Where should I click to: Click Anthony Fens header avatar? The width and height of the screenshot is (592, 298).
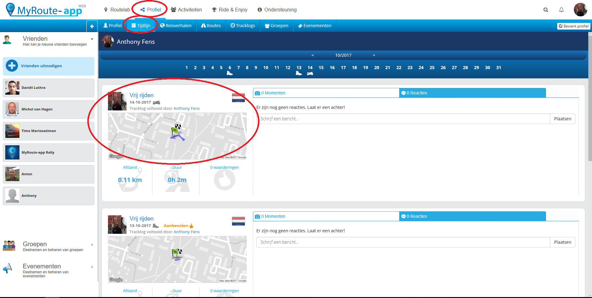108,41
